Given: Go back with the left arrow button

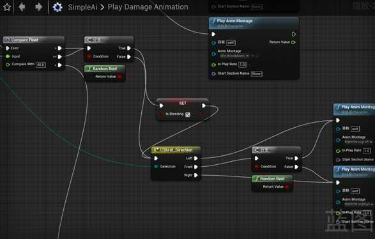Looking at the screenshot, I should click(22, 7).
